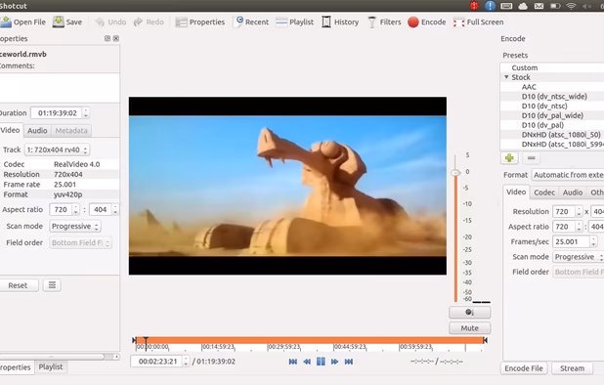Open the blue exclamation indicator in top bar
Screen dimensions: 604x385
[x=490, y=6]
